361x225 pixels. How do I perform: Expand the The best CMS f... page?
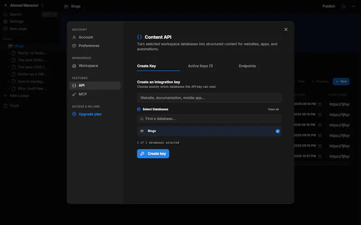(x=8, y=67)
